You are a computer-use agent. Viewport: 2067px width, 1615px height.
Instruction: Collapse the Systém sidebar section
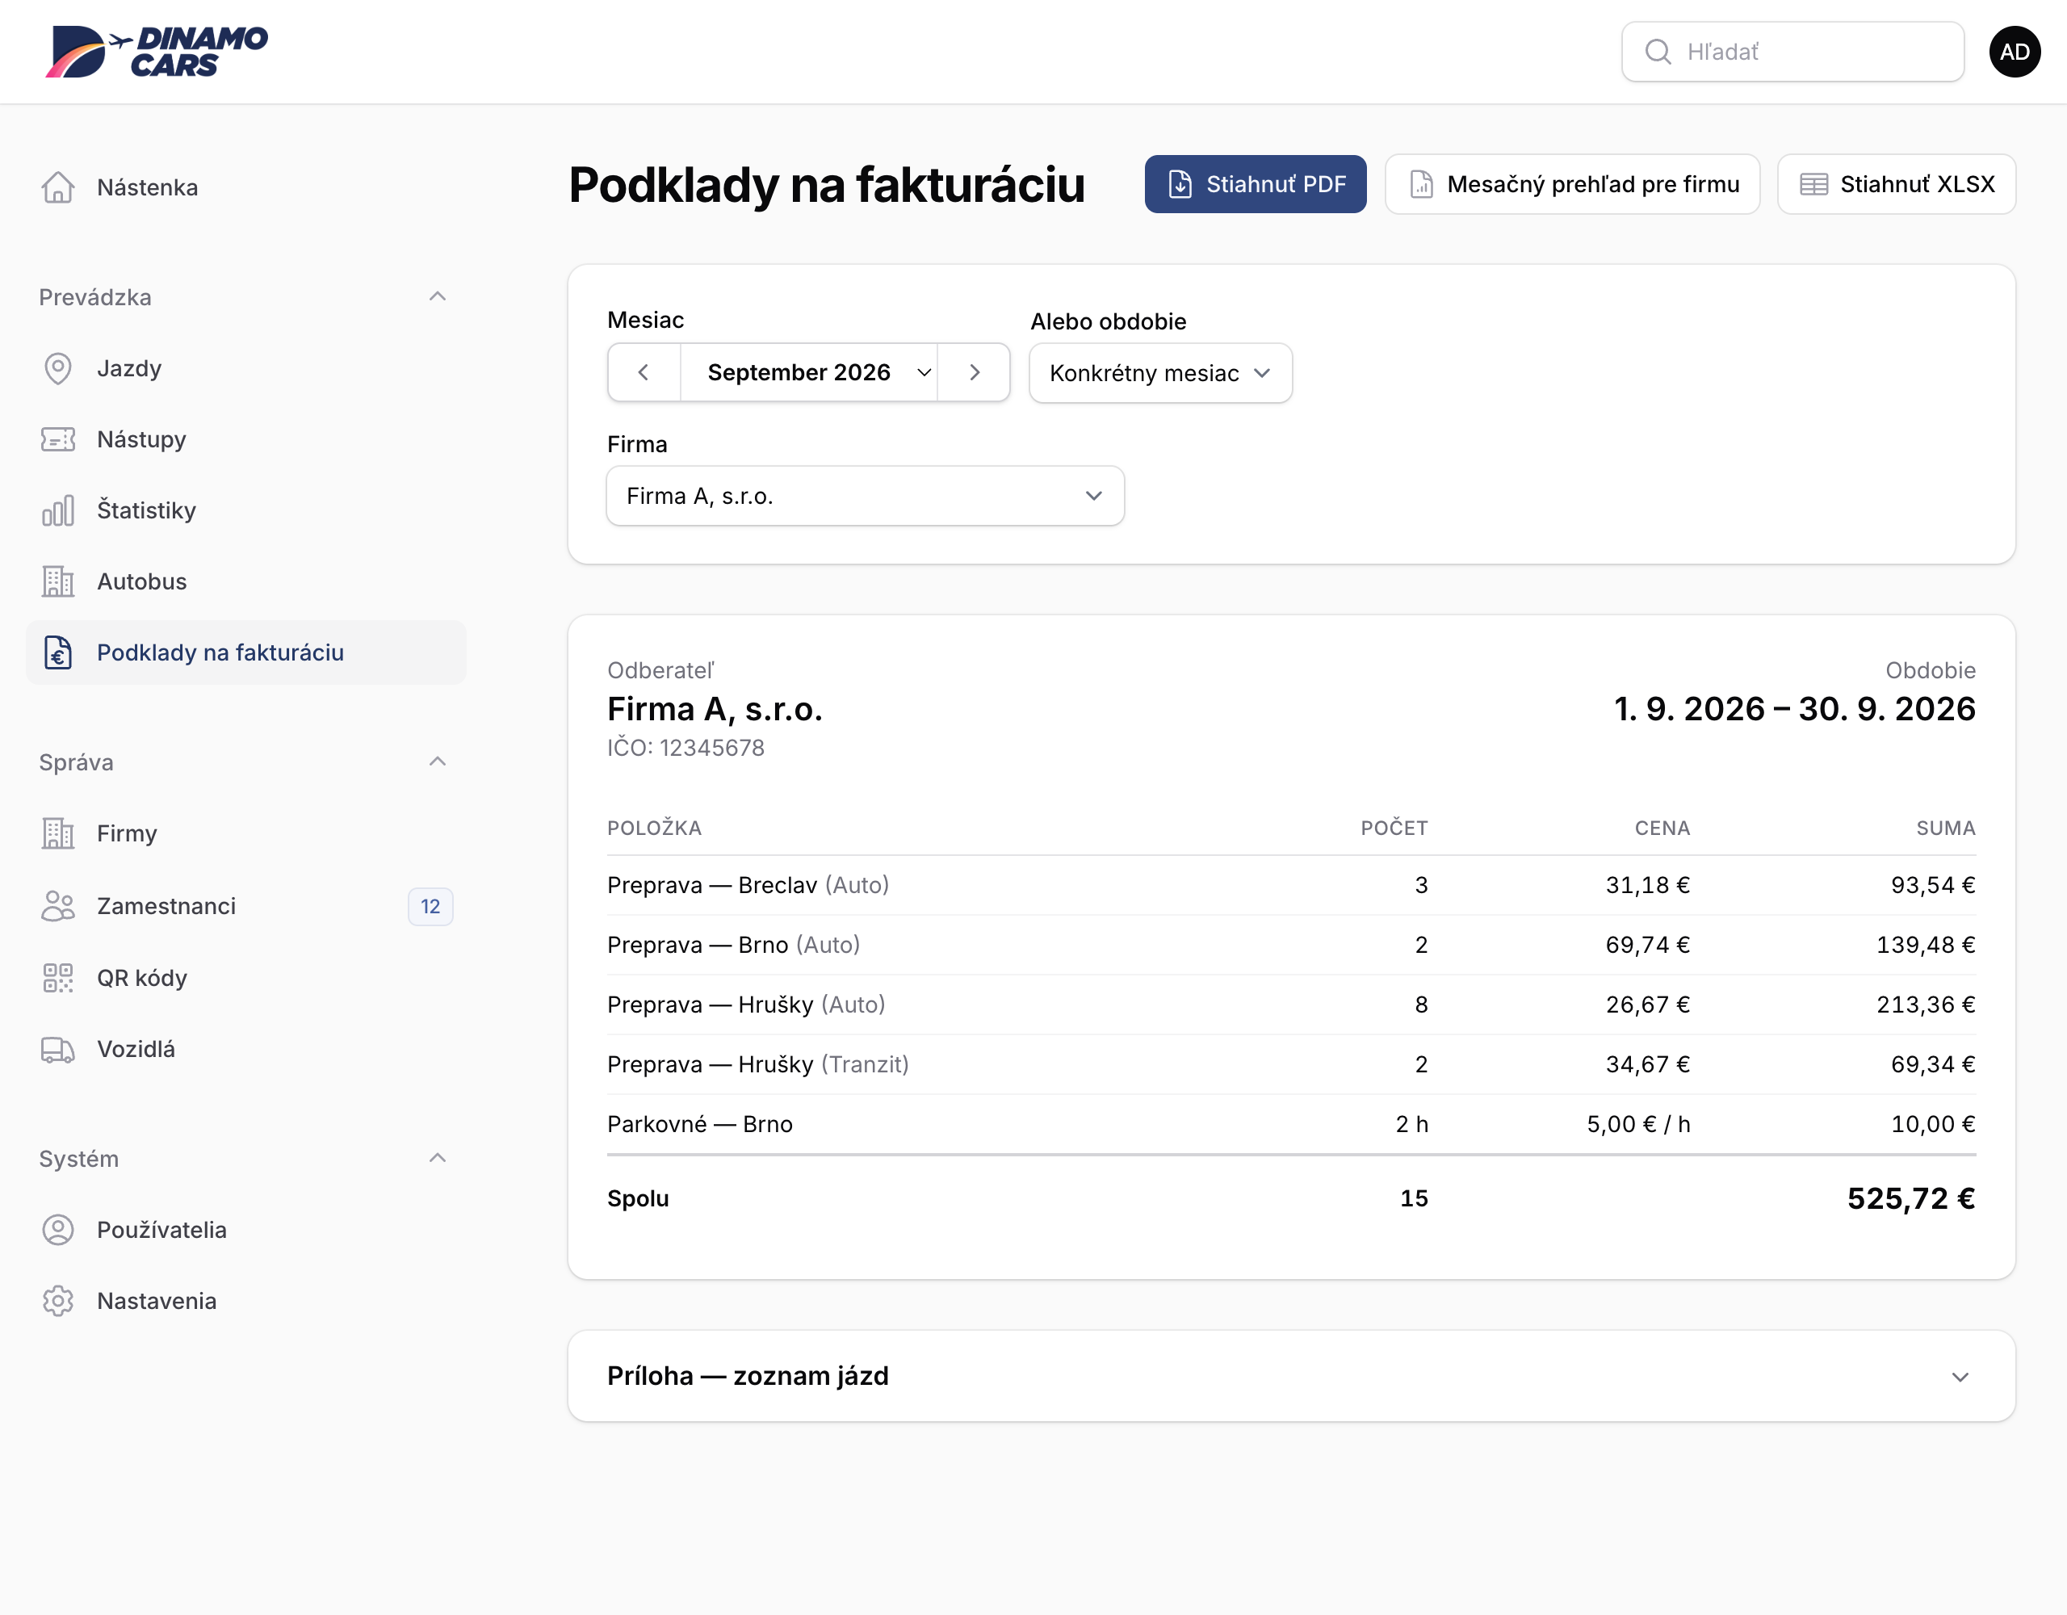[x=438, y=1158]
